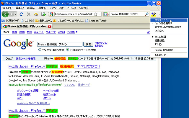Go to the Home page icon

coord(36,14)
